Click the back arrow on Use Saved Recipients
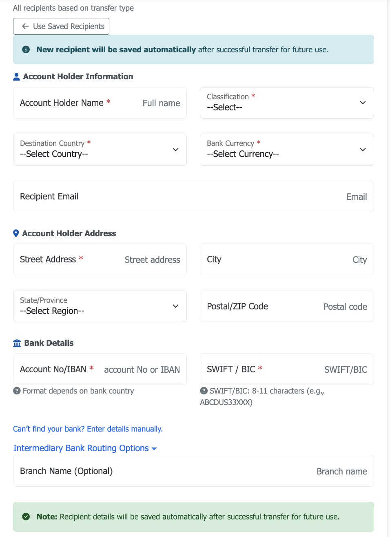The width and height of the screenshot is (390, 537). tap(25, 27)
